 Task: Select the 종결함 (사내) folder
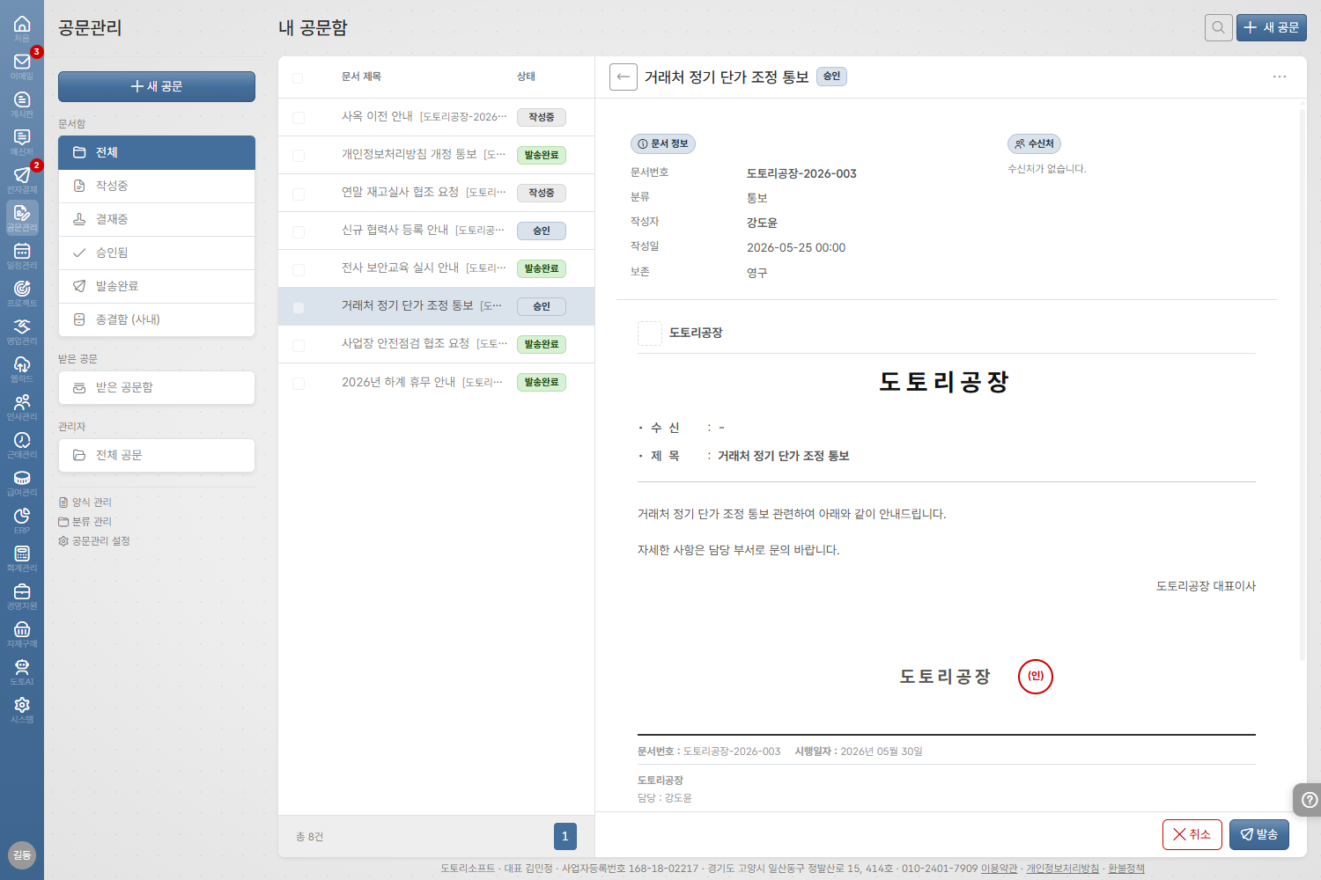[157, 319]
